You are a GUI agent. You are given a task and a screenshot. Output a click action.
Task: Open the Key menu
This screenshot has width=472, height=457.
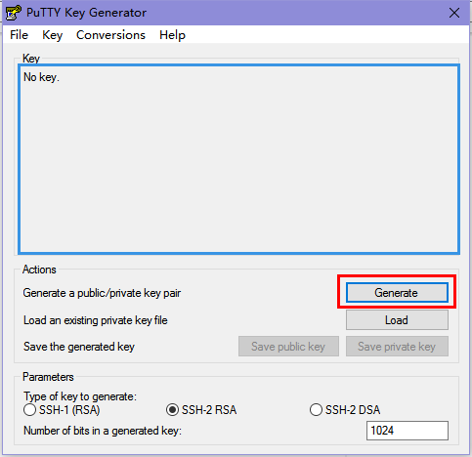[52, 35]
